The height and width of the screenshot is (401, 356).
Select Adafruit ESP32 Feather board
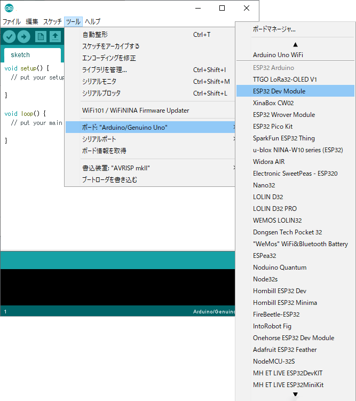295,350
